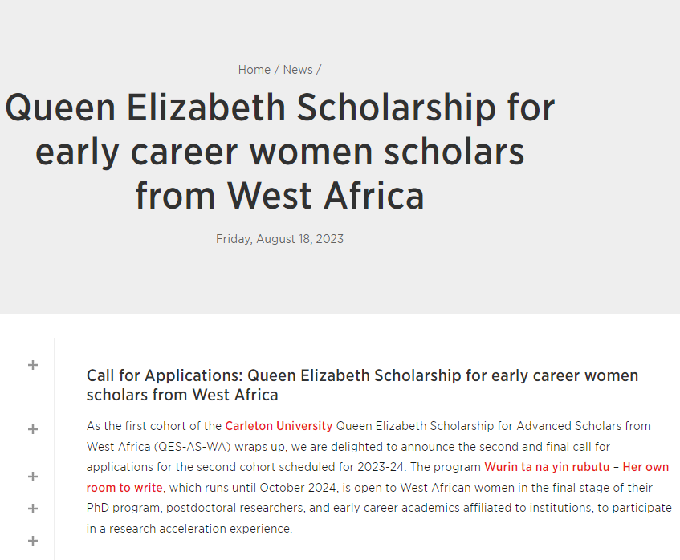Click the 'room to write' red link text

(124, 487)
